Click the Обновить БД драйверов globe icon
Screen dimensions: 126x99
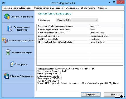tap(7, 76)
